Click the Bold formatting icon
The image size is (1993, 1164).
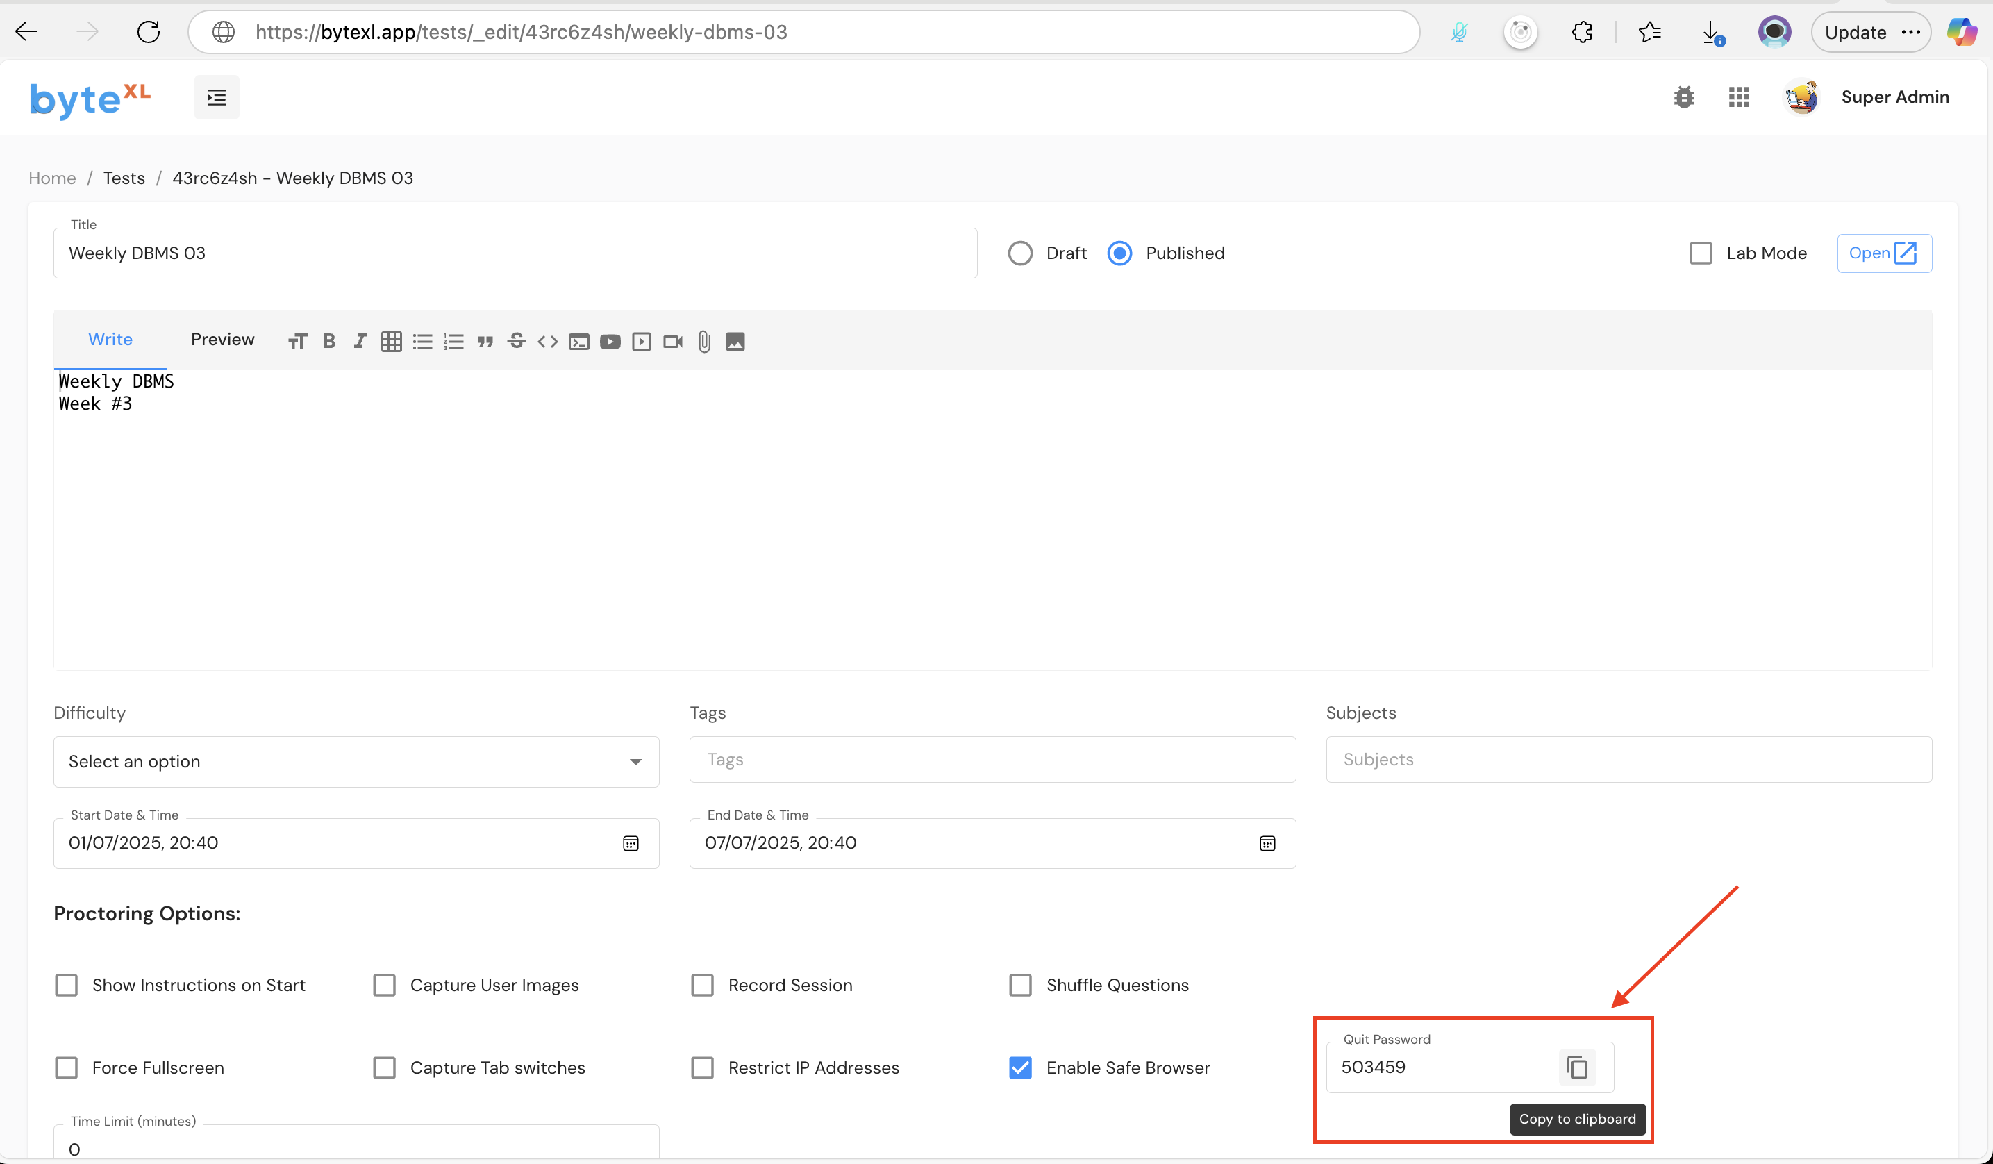[329, 341]
